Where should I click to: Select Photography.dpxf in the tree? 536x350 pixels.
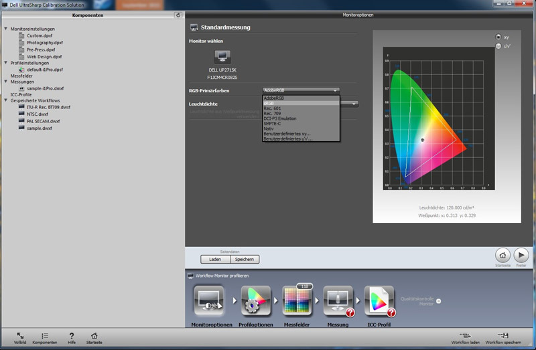[x=45, y=43]
